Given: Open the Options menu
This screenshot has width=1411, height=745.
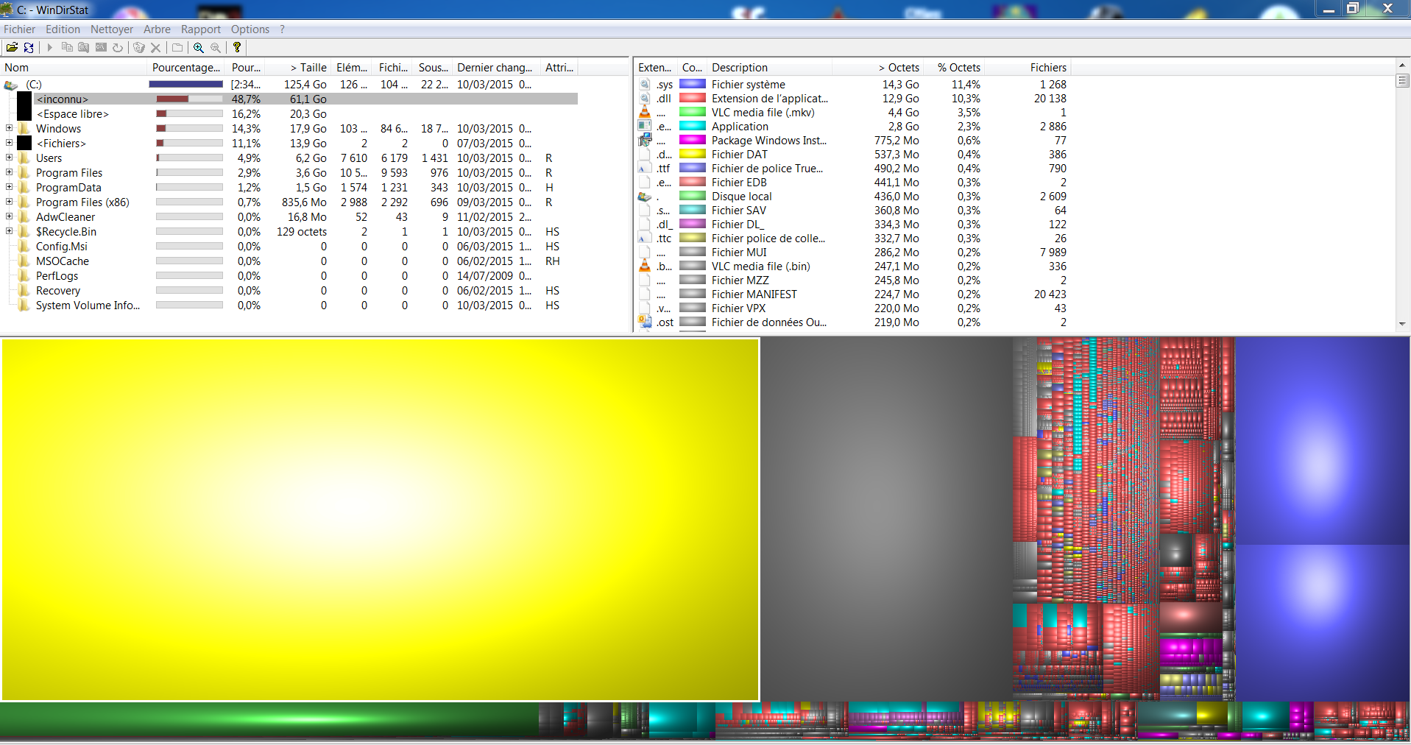Looking at the screenshot, I should (x=250, y=29).
